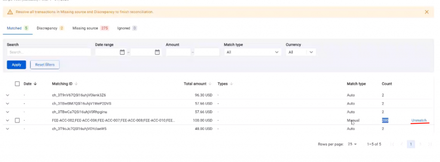Change Rows per page dropdown
Image resolution: width=440 pixels, height=162 pixels.
tap(352, 144)
